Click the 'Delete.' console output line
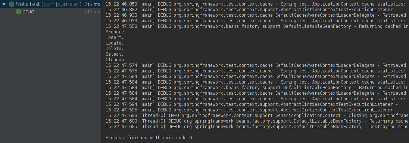409x143 pixels. tap(115, 49)
